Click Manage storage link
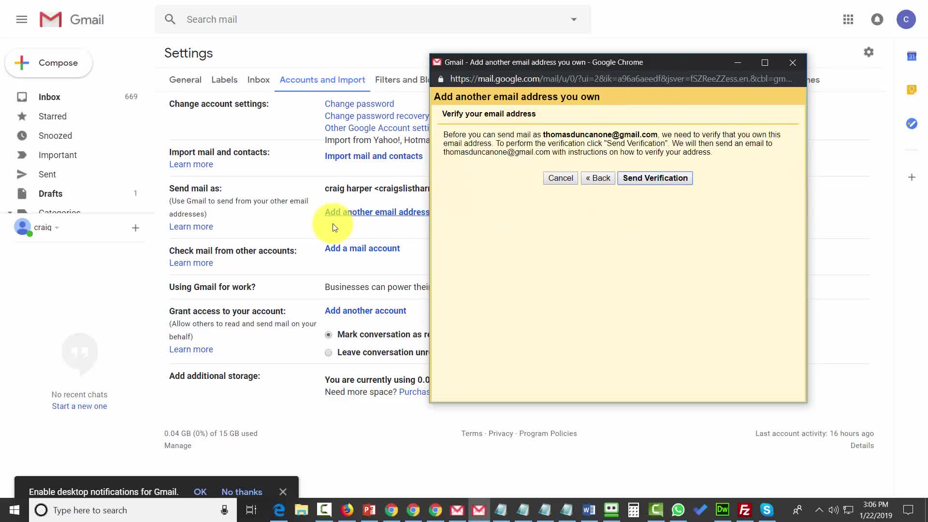Image resolution: width=928 pixels, height=522 pixels. (178, 446)
